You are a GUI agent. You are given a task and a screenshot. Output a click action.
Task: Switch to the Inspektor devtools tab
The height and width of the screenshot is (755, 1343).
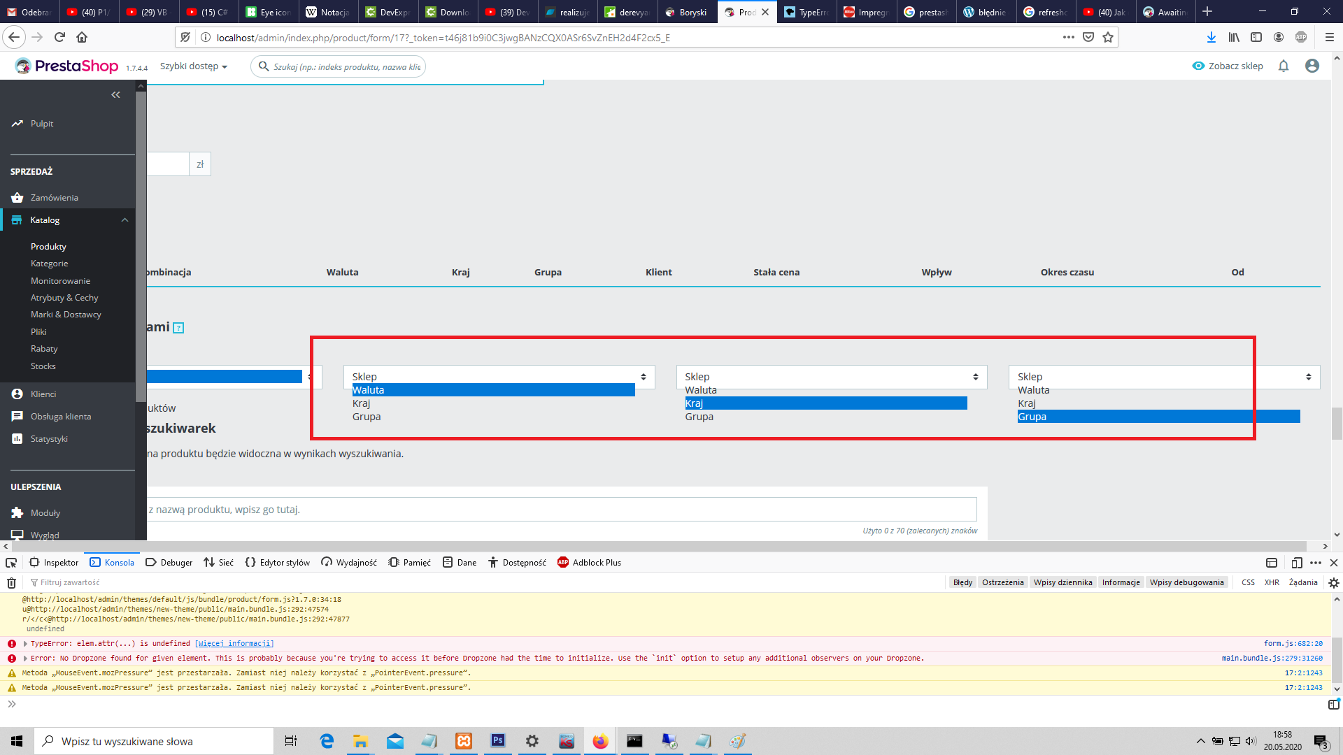pos(54,563)
